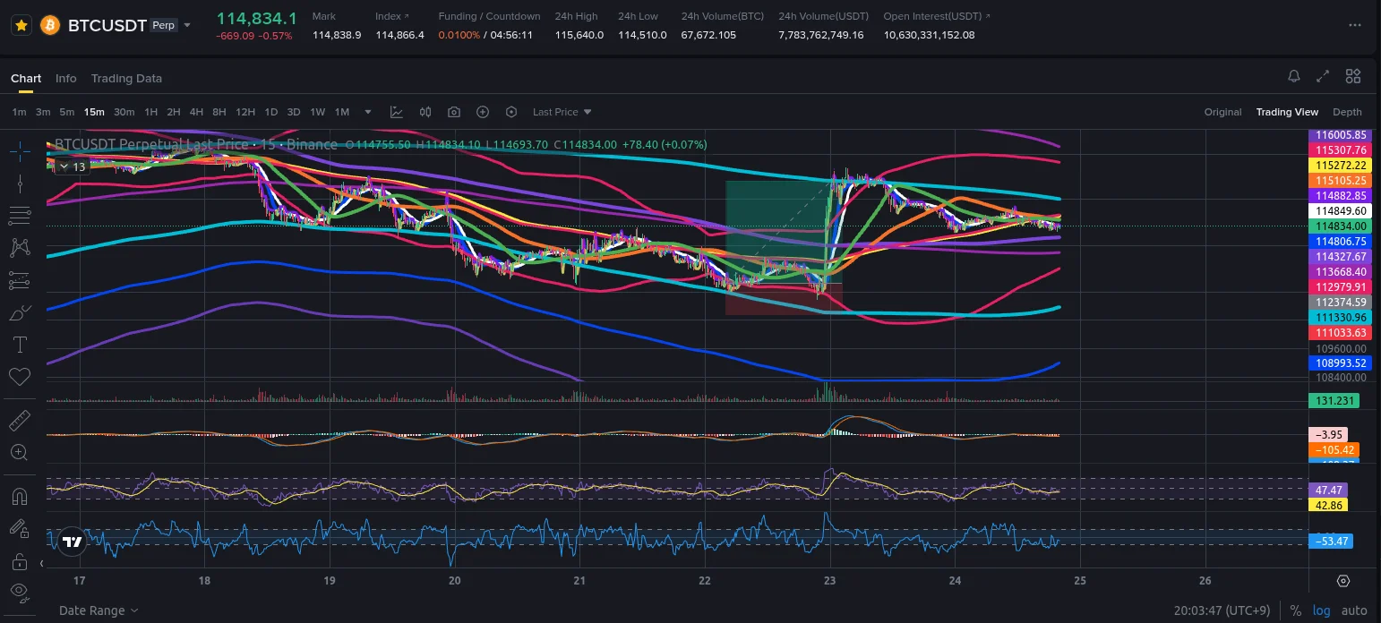Select the 8H timeframe
This screenshot has height=623, width=1381.
pyautogui.click(x=219, y=112)
